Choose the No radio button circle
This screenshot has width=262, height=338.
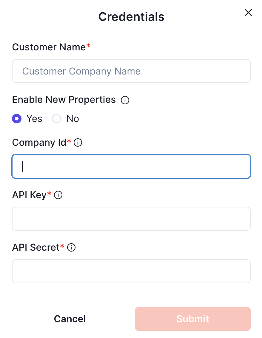57,119
